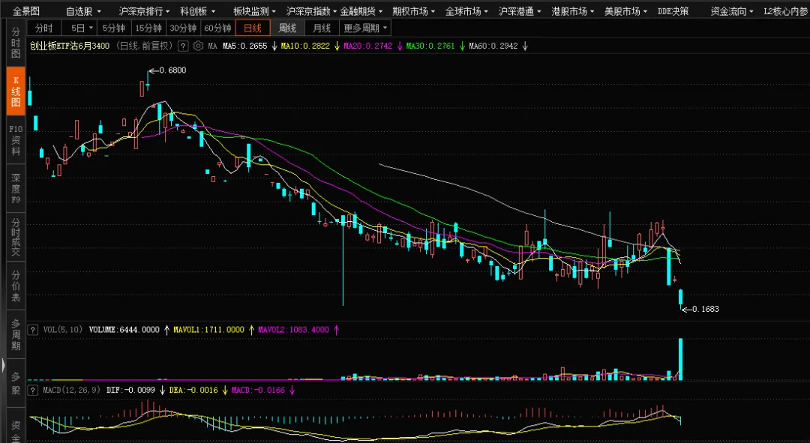Open the 沪深港通 menu
The image size is (810, 443).
[x=520, y=10]
